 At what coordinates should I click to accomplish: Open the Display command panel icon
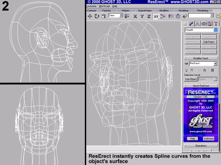pos(210,24)
